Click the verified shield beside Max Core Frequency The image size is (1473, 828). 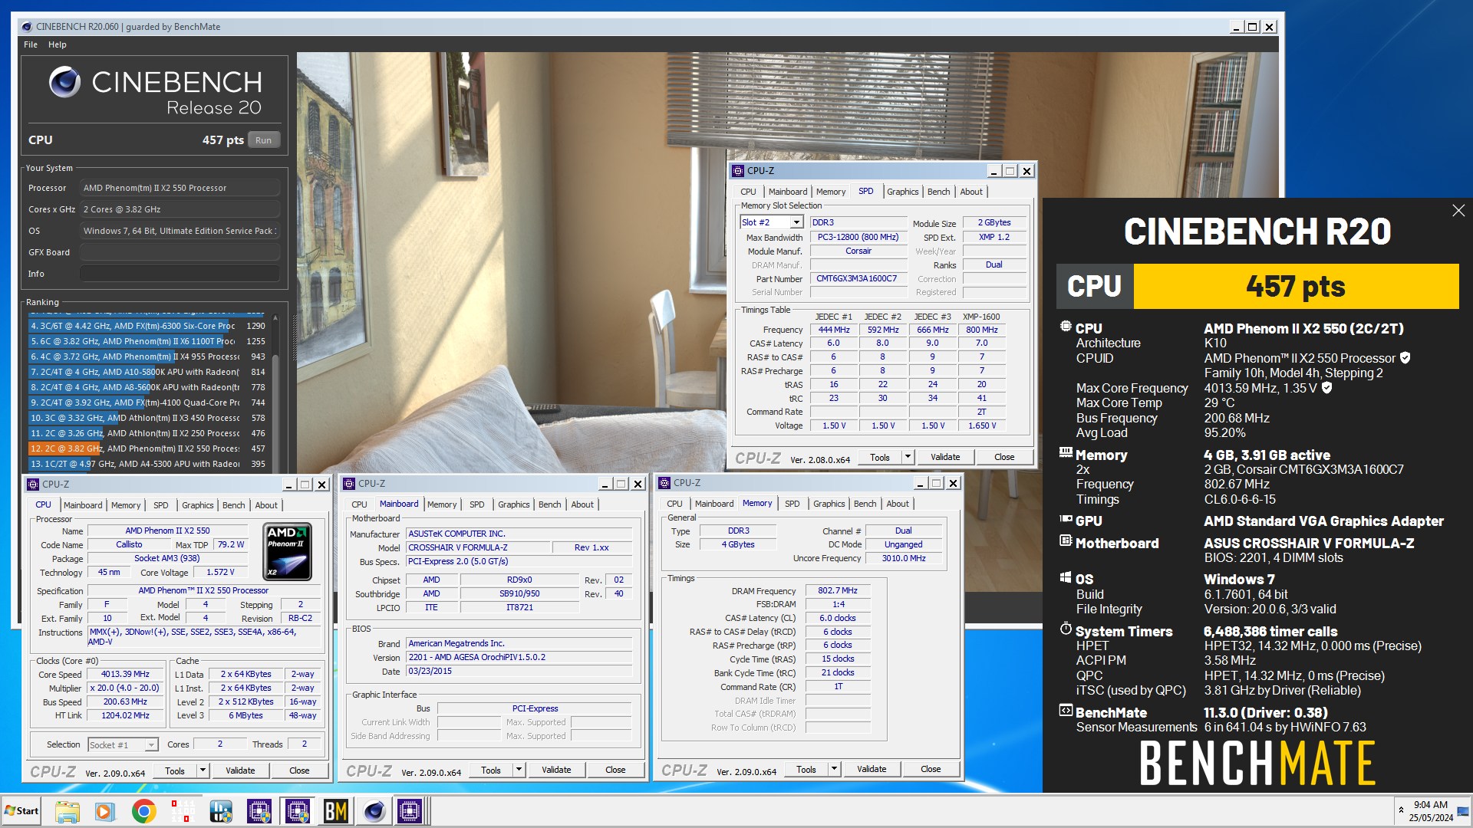(1327, 388)
